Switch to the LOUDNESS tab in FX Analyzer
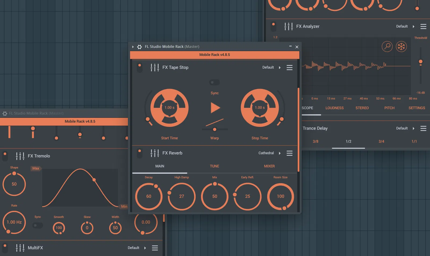Screen dimensions: 430x256 335,108
